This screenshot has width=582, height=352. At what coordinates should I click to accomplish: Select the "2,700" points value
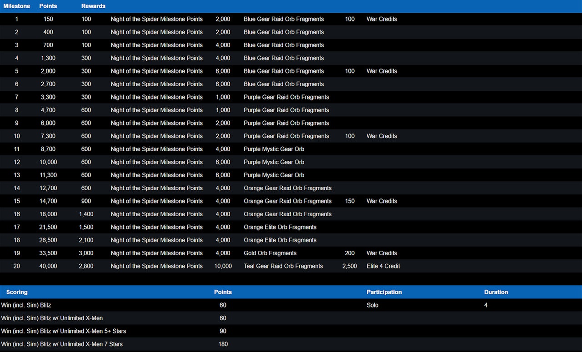coord(48,84)
